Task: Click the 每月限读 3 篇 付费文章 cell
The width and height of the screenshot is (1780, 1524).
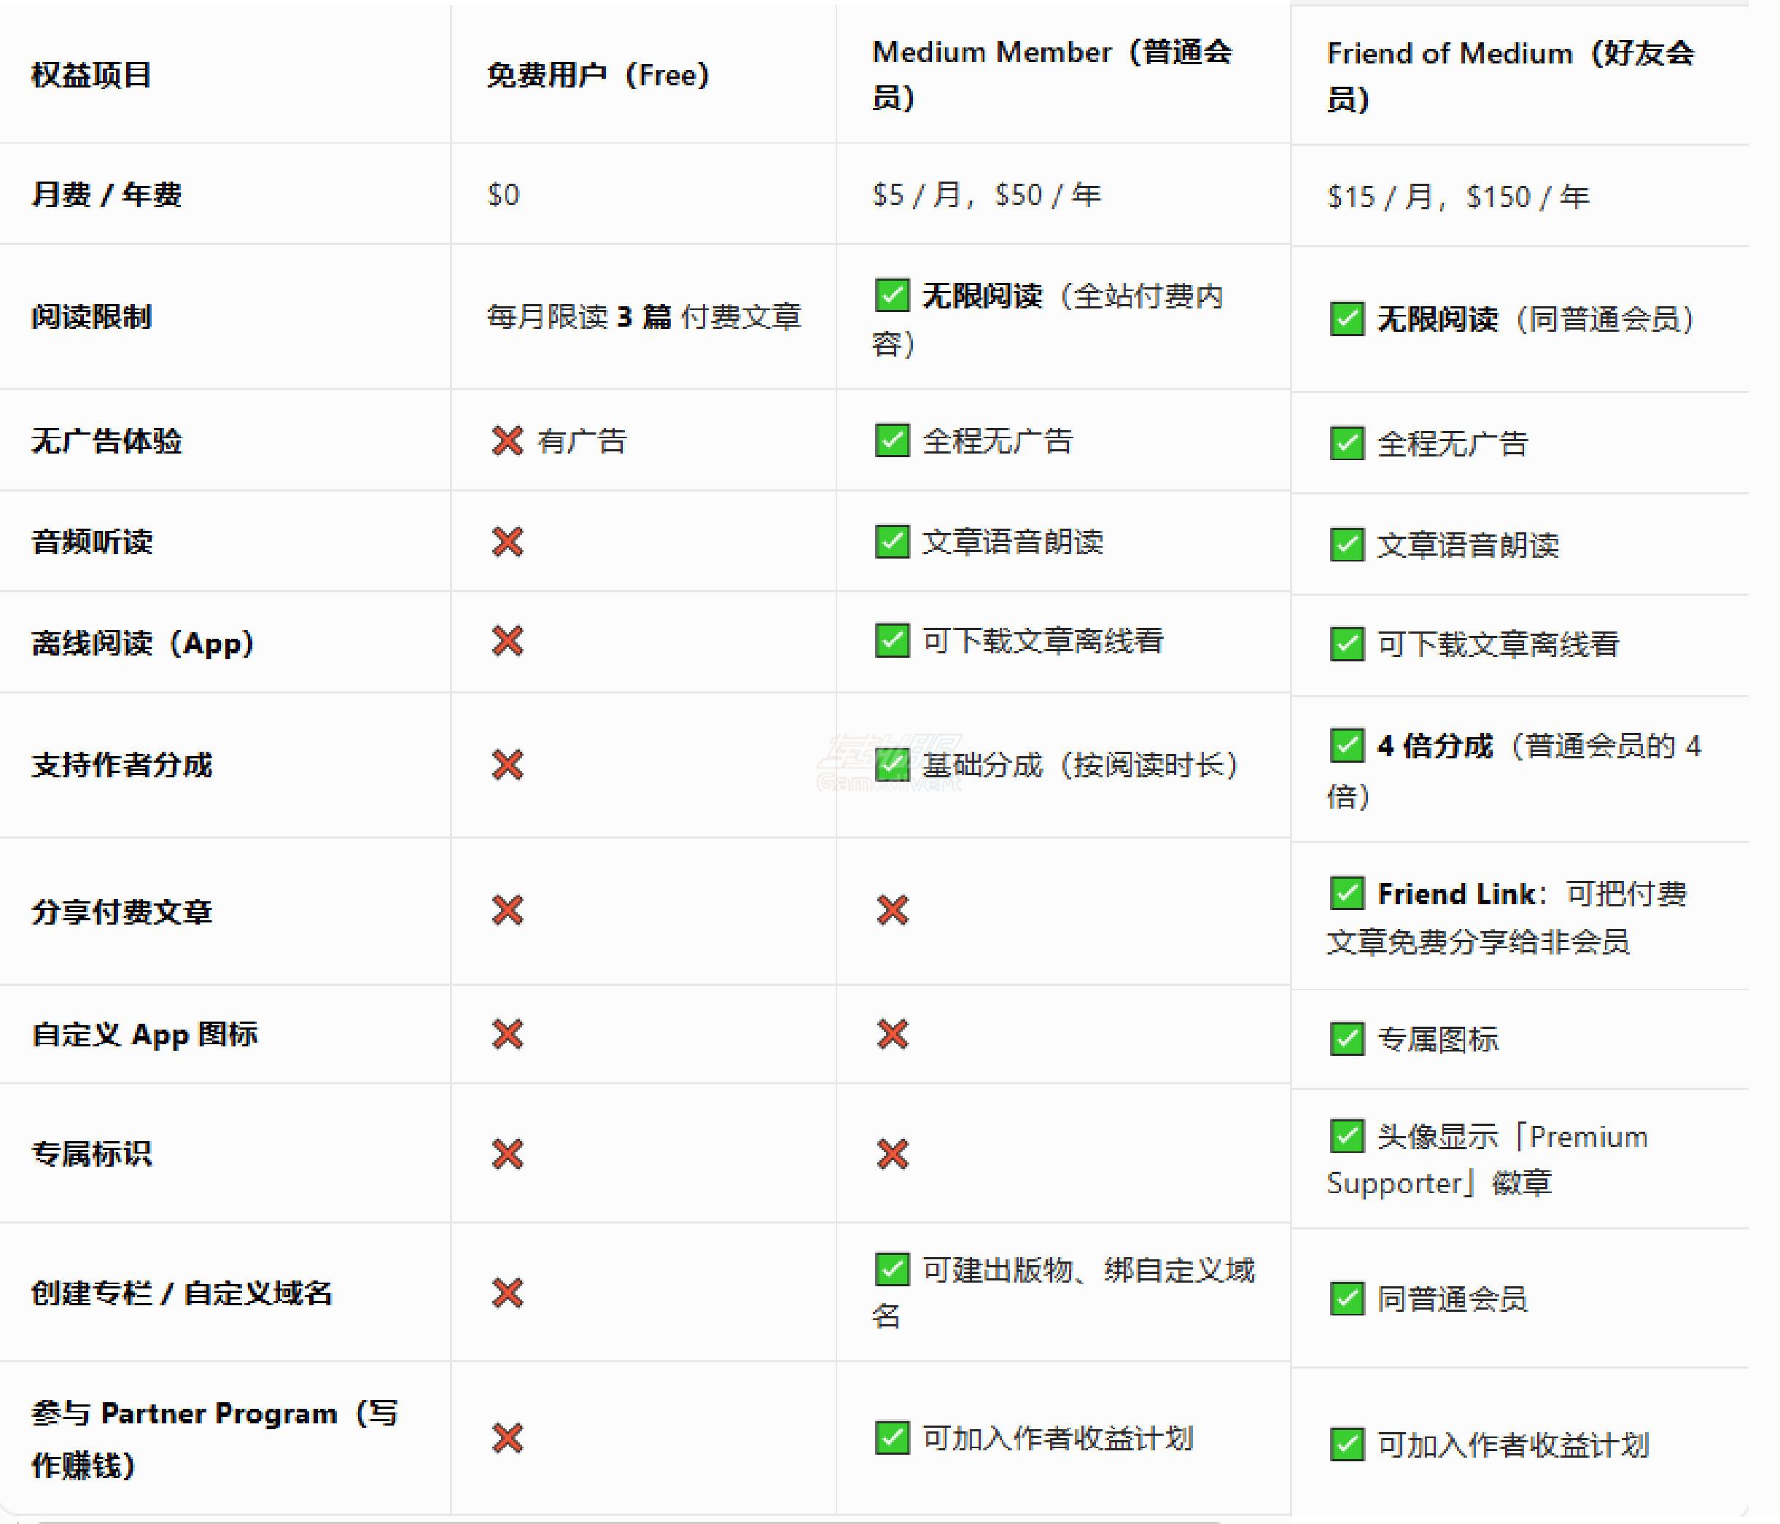Action: [645, 317]
